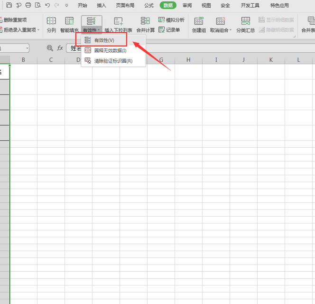Select column B header
The image size is (315, 304).
point(24,60)
